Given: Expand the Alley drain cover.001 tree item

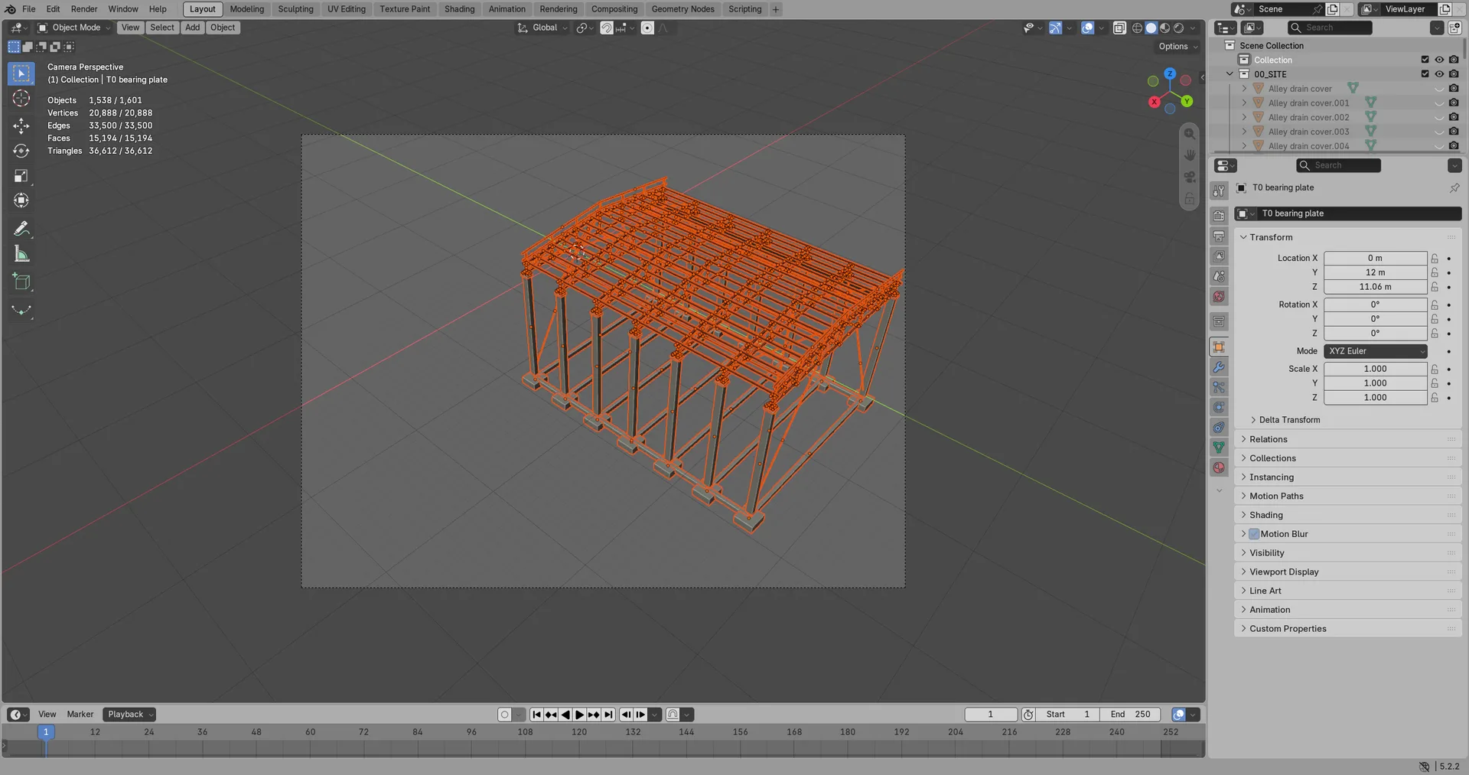Looking at the screenshot, I should (x=1244, y=103).
